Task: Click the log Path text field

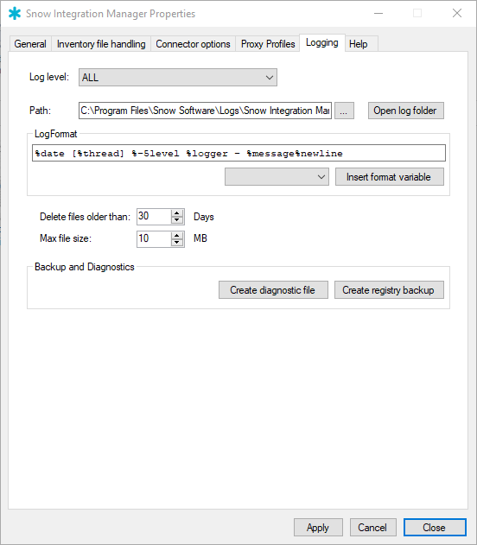Action: click(205, 111)
